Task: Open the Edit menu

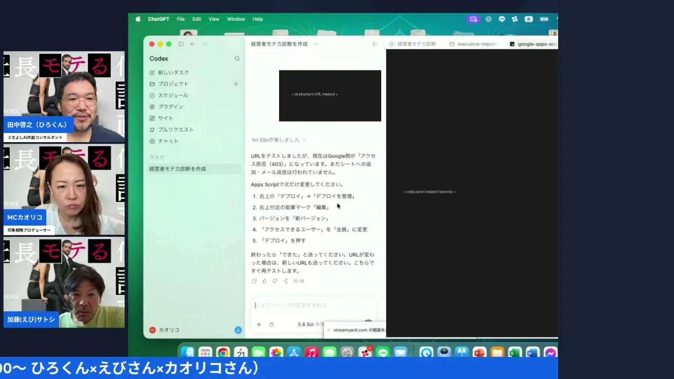Action: click(x=196, y=19)
